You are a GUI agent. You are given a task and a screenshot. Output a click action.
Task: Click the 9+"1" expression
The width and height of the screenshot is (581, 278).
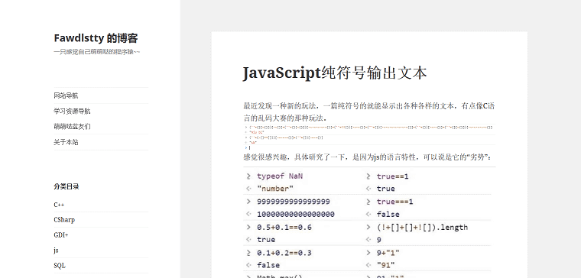(x=388, y=254)
